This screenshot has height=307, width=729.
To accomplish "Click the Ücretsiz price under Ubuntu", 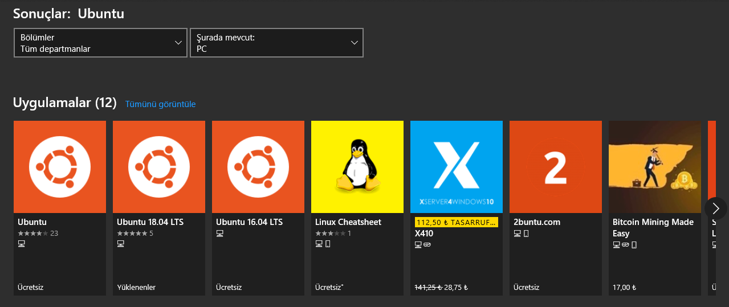I will (x=30, y=288).
